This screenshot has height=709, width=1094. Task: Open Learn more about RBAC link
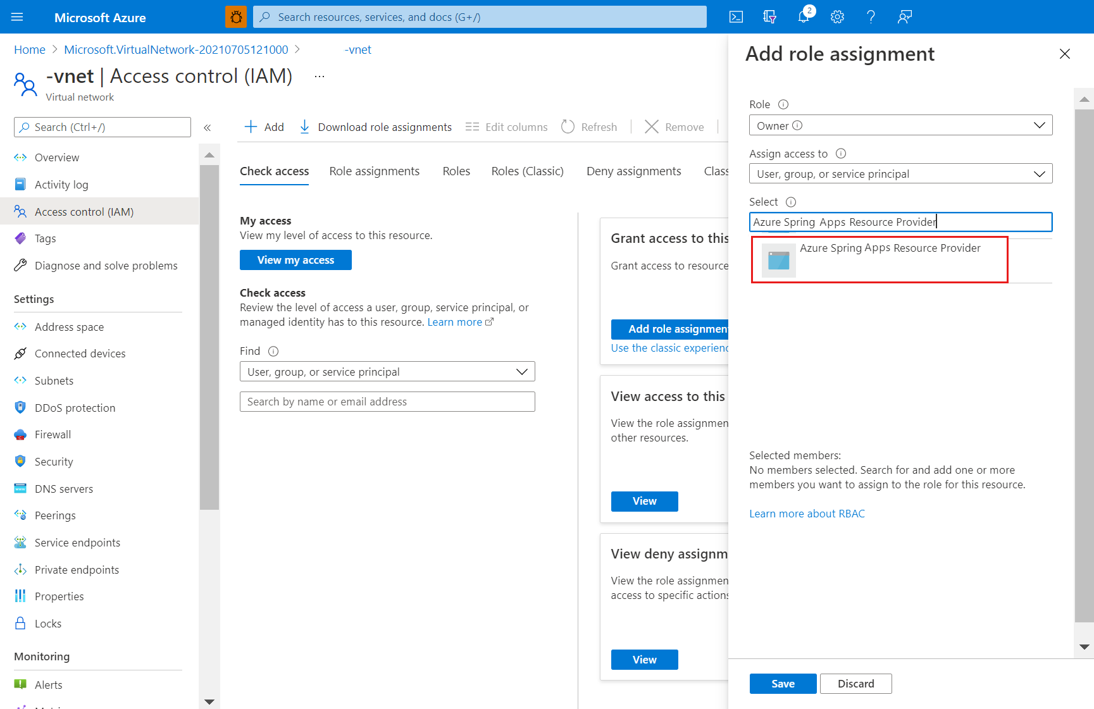point(807,514)
